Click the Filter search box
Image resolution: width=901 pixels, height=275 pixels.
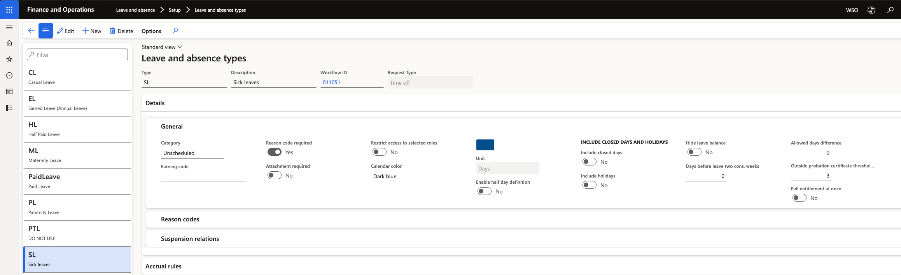click(x=77, y=55)
